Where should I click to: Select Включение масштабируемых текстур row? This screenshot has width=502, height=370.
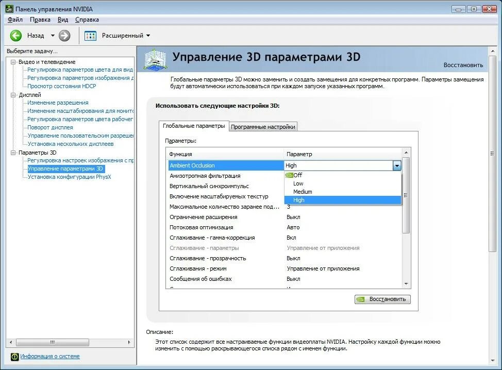226,196
